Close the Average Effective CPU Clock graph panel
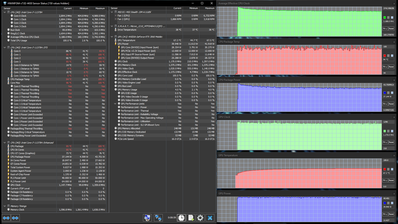Screen dimensions: 398x224 point(394,4)
